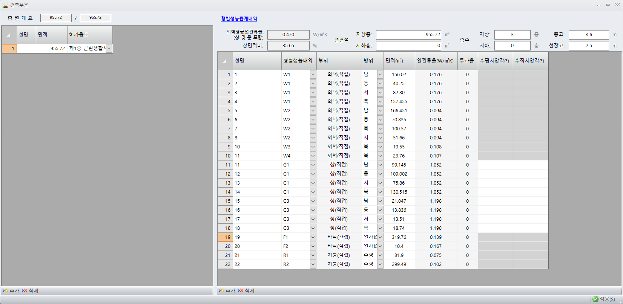Image resolution: width=623 pixels, height=304 pixels.
Task: Click the 수평차양각 cell in row 11
Action: pyautogui.click(x=495, y=165)
